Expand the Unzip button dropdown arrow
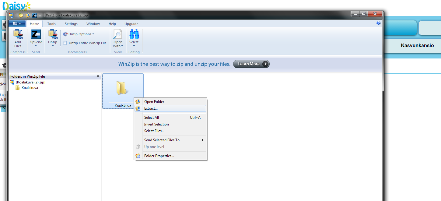This screenshot has height=201, width=441. click(53, 46)
